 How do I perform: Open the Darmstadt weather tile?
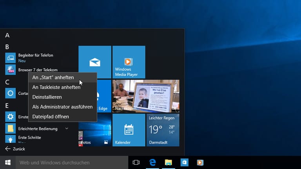[163, 130]
